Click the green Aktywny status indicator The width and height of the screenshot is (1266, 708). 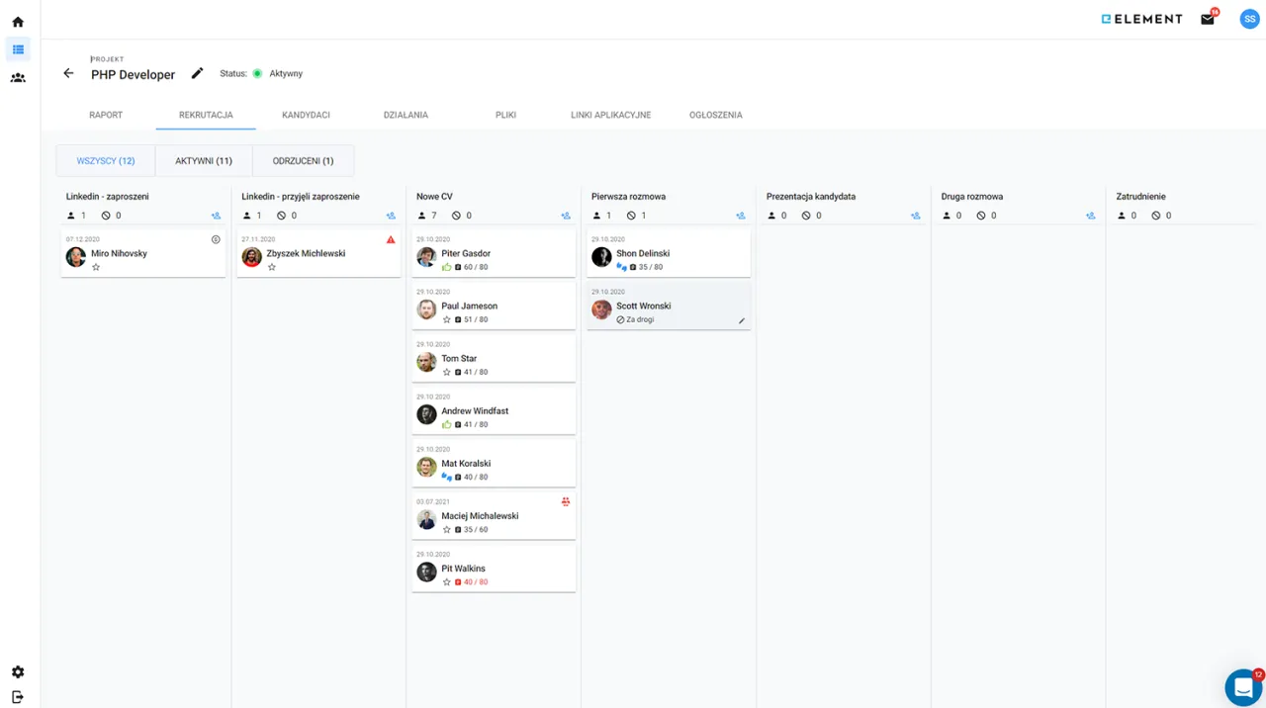(257, 73)
